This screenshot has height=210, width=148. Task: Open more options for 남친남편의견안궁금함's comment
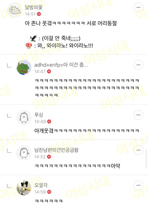click(138, 150)
